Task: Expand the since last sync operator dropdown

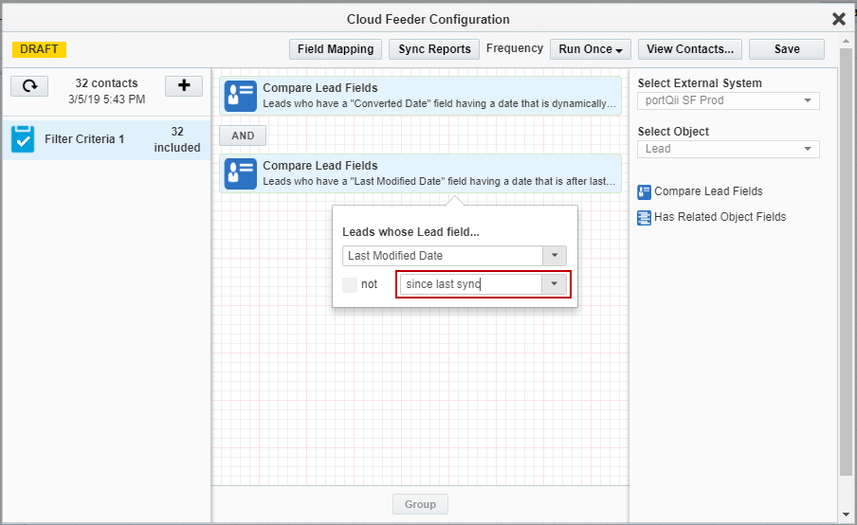Action: [554, 284]
